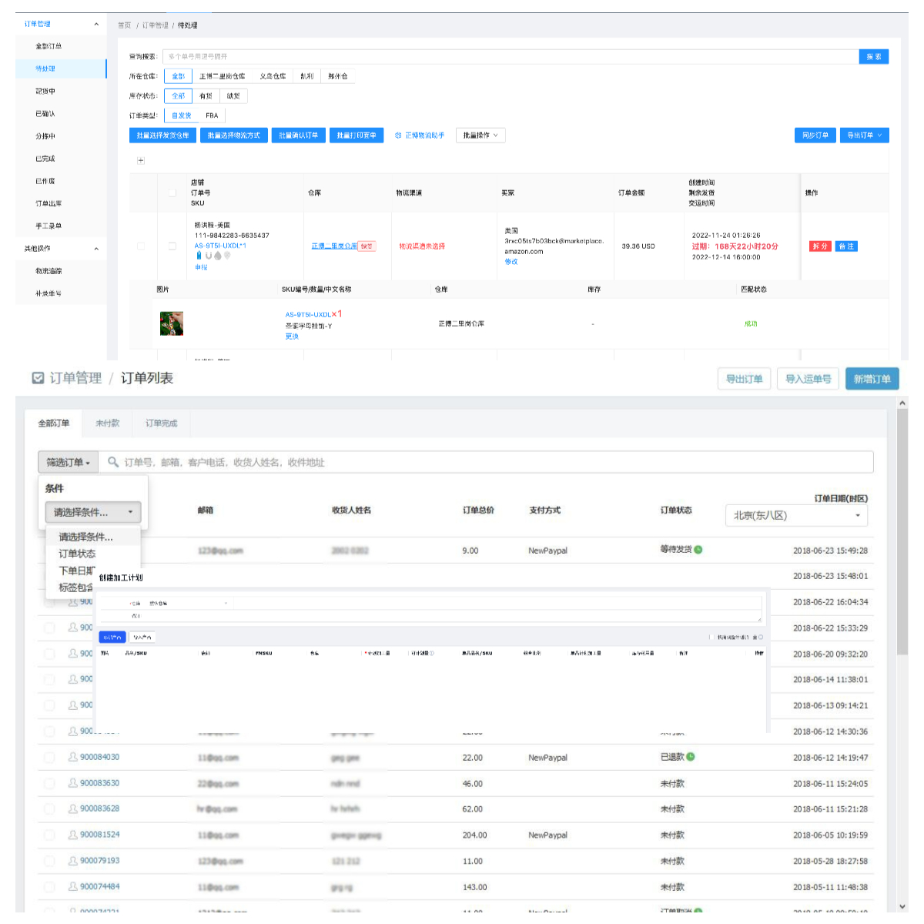Click the 正博物流助手 logistics assistant icon
924x924 pixels.
coord(398,136)
